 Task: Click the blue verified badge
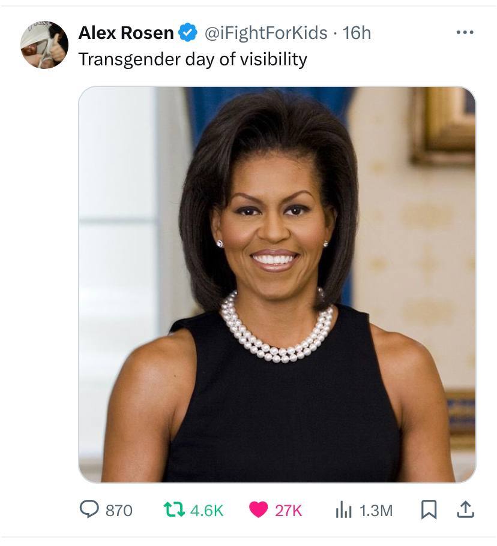(188, 33)
